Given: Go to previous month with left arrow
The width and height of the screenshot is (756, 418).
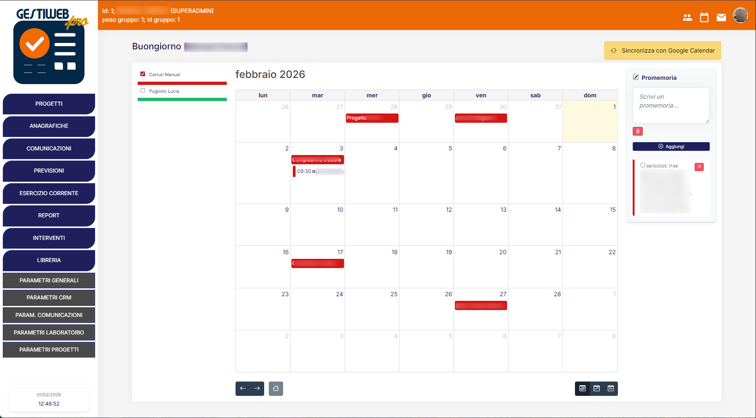Looking at the screenshot, I should (243, 388).
